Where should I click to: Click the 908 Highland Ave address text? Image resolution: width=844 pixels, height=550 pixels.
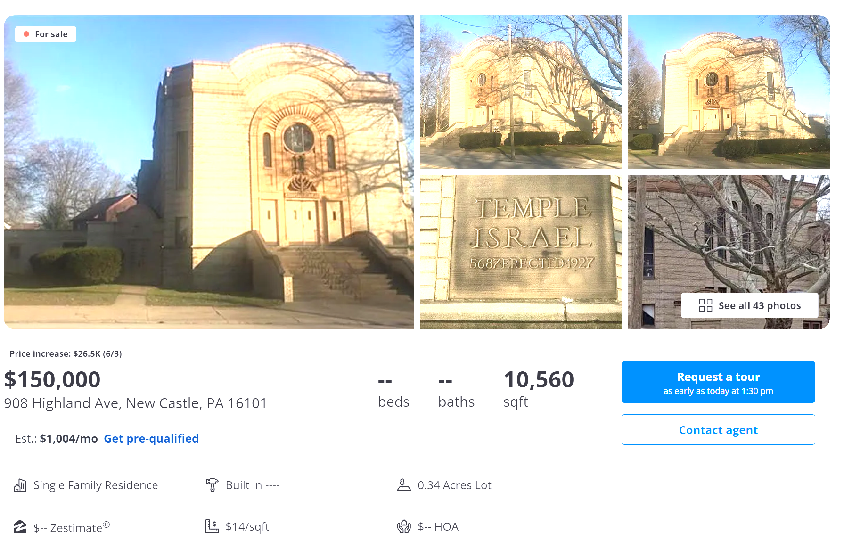point(136,403)
